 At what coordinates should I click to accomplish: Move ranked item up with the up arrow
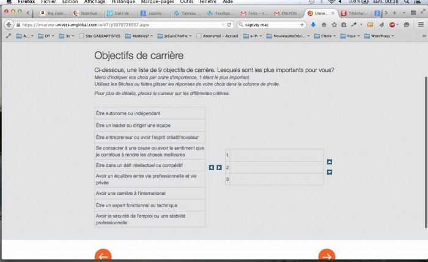tap(330, 161)
